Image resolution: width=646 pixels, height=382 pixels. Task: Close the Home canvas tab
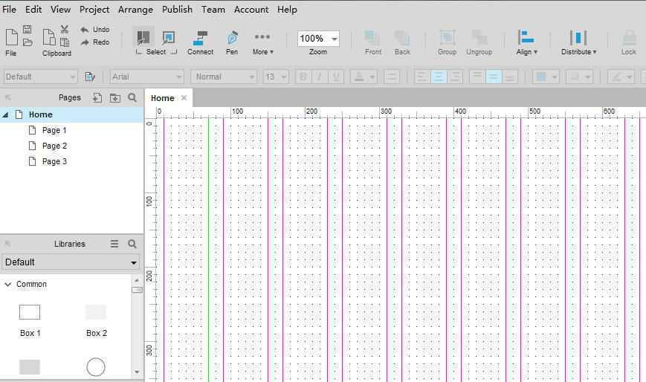pos(184,97)
